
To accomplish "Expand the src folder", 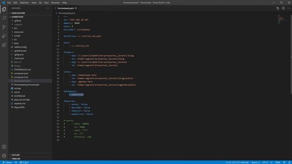I will (x=15, y=40).
